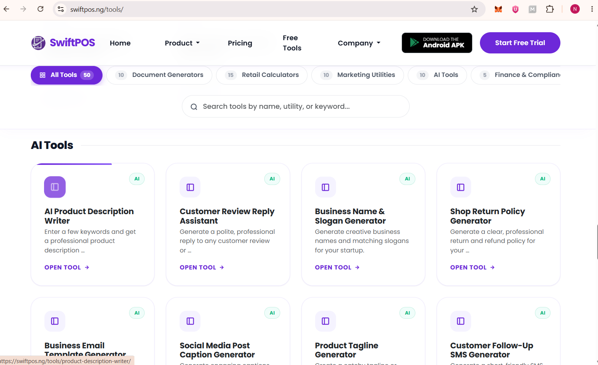Reload the page with the refresh icon
The height and width of the screenshot is (365, 598).
[x=40, y=9]
